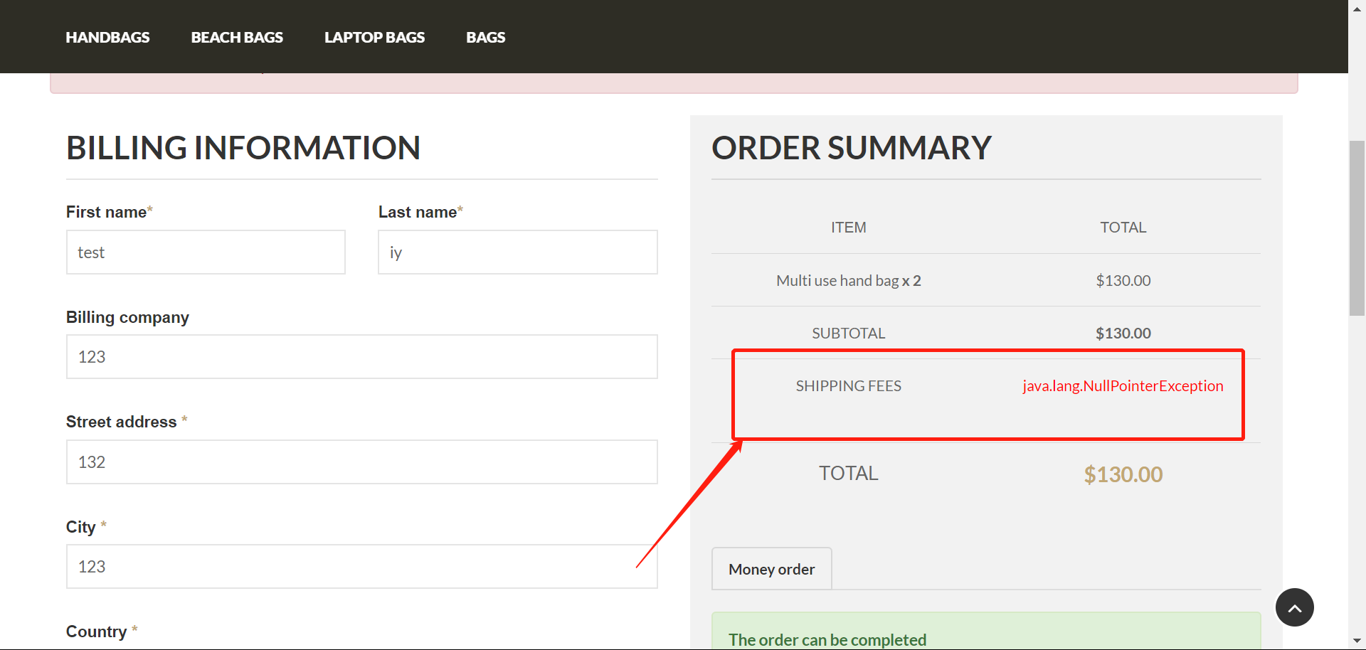Select the Money order payment tab

coord(771,568)
